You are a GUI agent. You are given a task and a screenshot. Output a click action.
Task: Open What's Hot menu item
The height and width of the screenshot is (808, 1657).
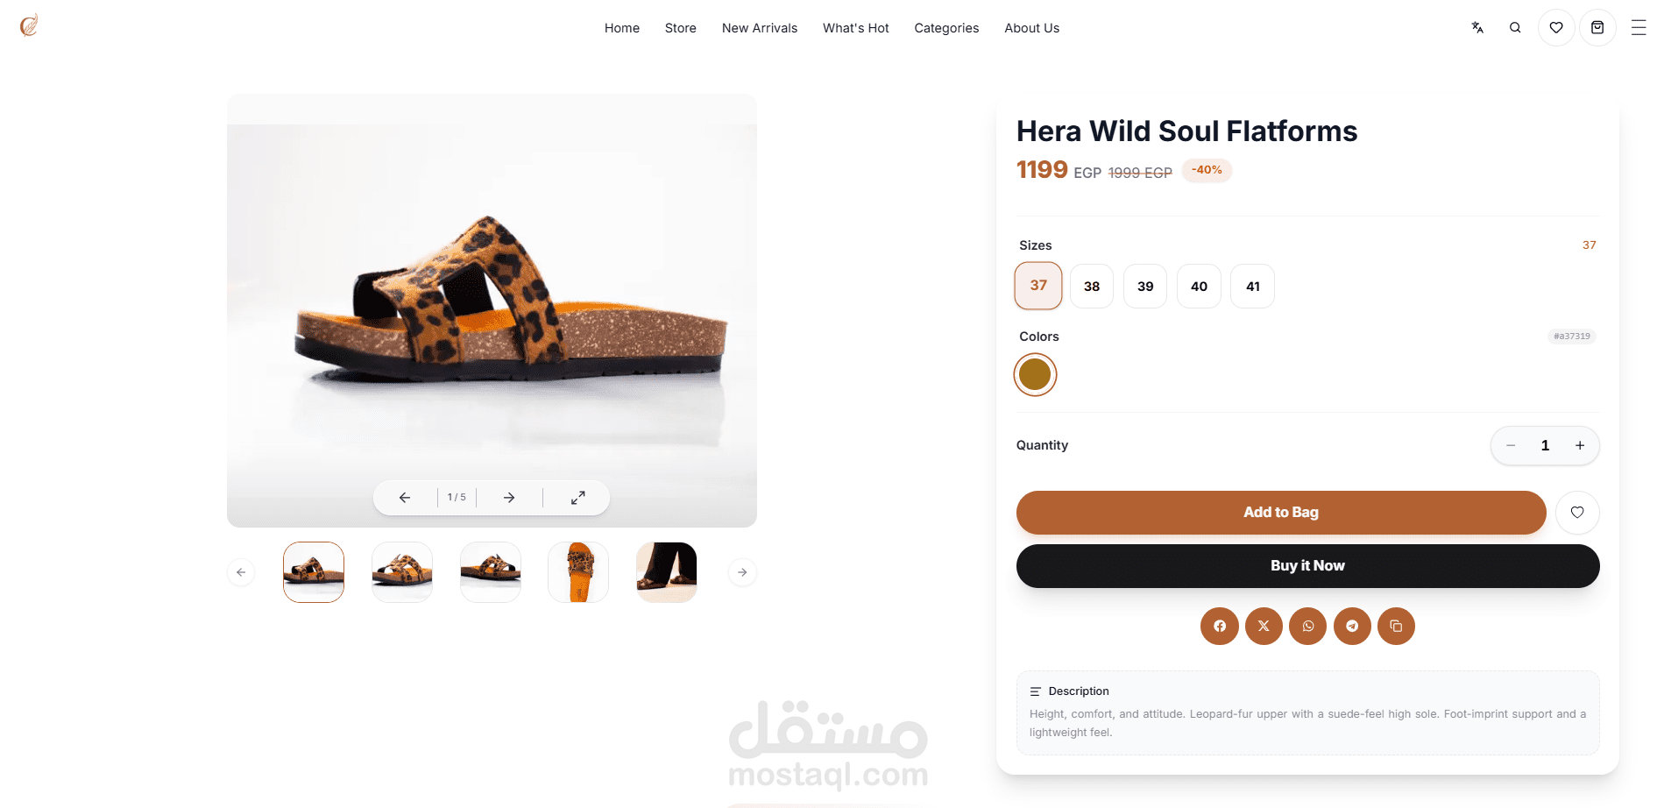point(856,28)
